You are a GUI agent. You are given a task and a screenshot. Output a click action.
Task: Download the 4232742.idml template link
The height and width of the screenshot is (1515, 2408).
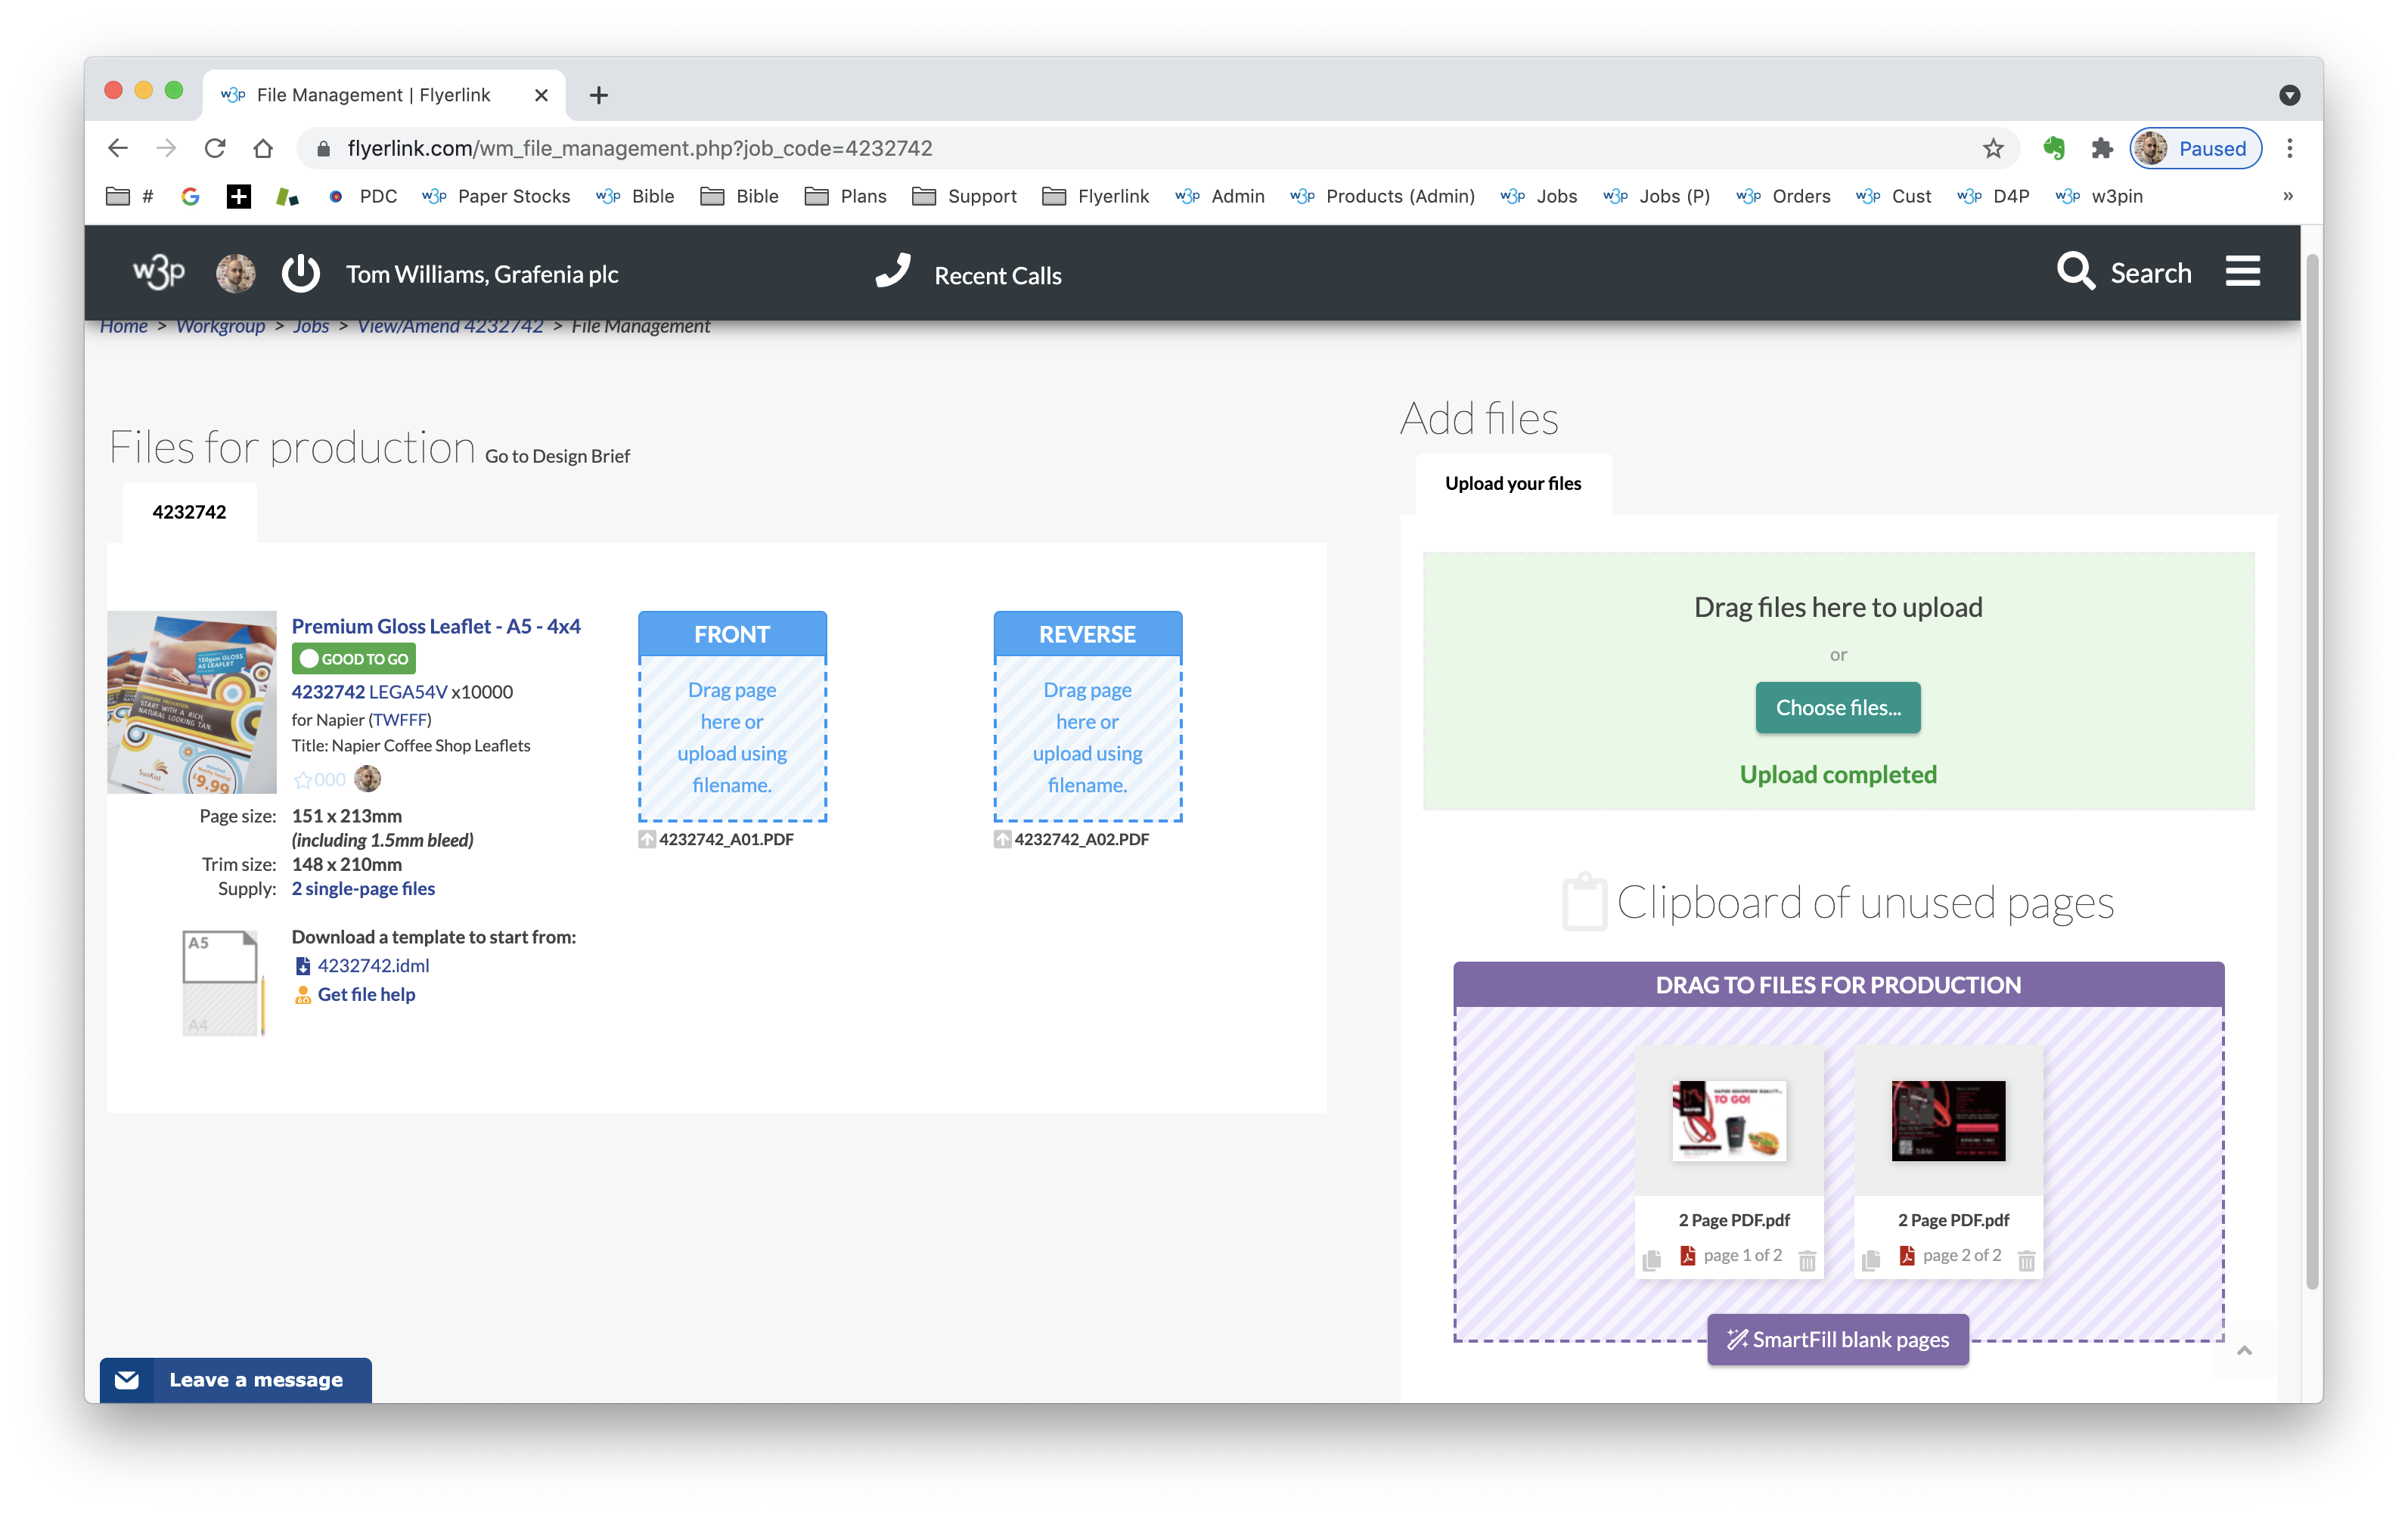[x=373, y=965]
